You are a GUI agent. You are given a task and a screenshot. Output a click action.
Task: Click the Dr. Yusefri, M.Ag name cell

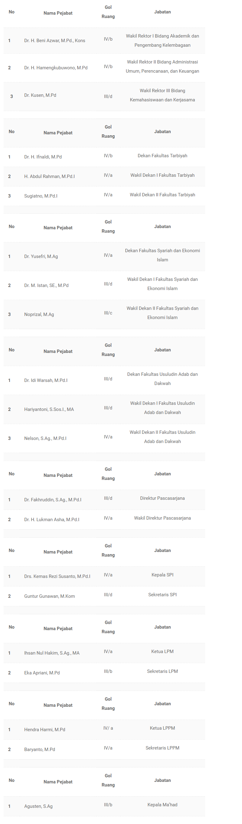[x=41, y=256]
